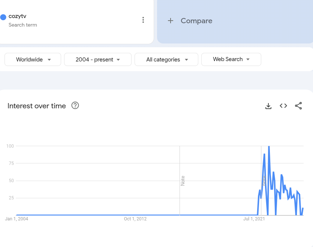Screen dimensions: 313x247
Task: Download the Interest over time CSV
Action: point(268,106)
